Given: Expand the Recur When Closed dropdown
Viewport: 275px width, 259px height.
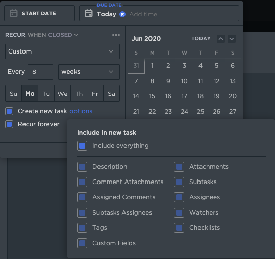Looking at the screenshot, I should [x=53, y=35].
